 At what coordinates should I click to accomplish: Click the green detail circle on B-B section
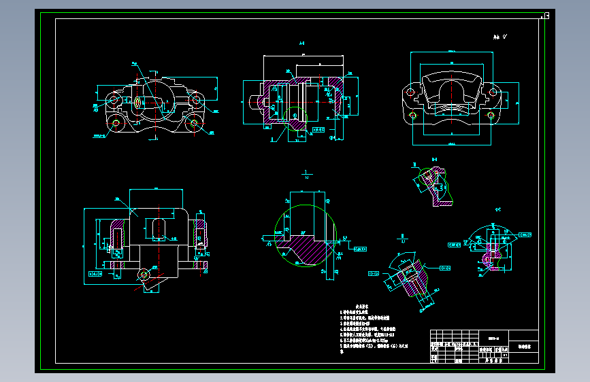tap(427, 176)
